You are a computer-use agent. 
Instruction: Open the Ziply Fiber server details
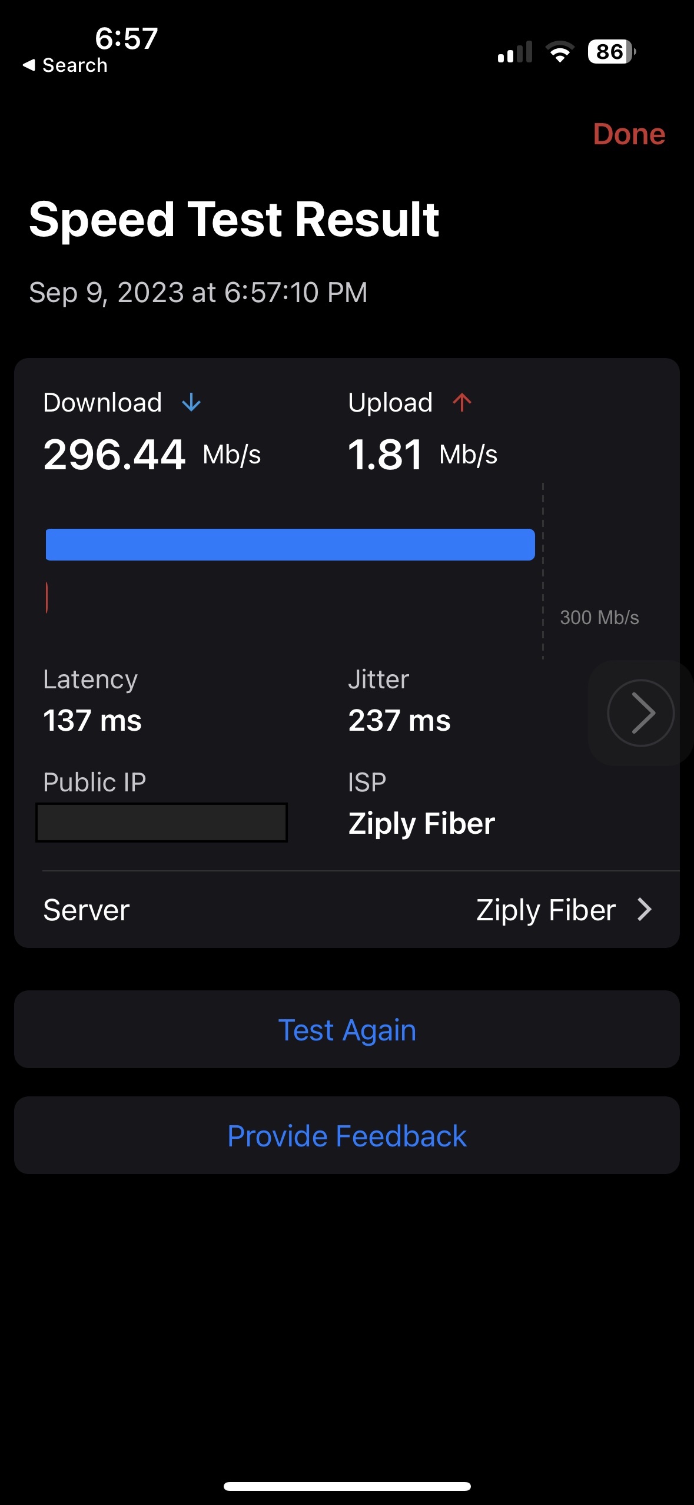(x=546, y=910)
